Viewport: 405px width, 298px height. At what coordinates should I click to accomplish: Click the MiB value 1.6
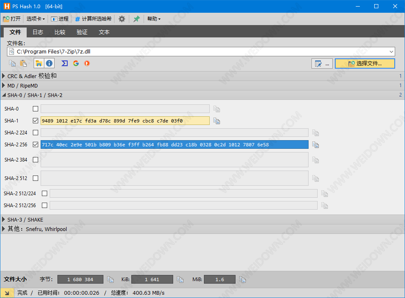tap(220, 280)
